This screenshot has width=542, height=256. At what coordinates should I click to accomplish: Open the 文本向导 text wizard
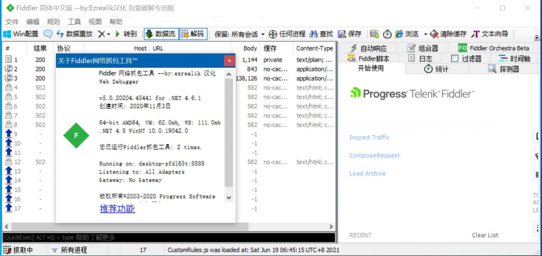(x=490, y=34)
